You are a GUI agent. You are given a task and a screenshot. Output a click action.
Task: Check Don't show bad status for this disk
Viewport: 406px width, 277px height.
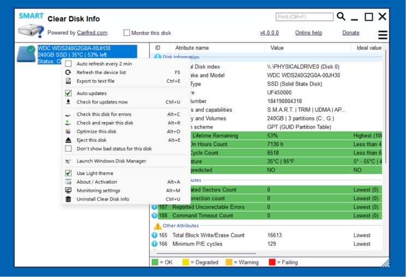68,148
